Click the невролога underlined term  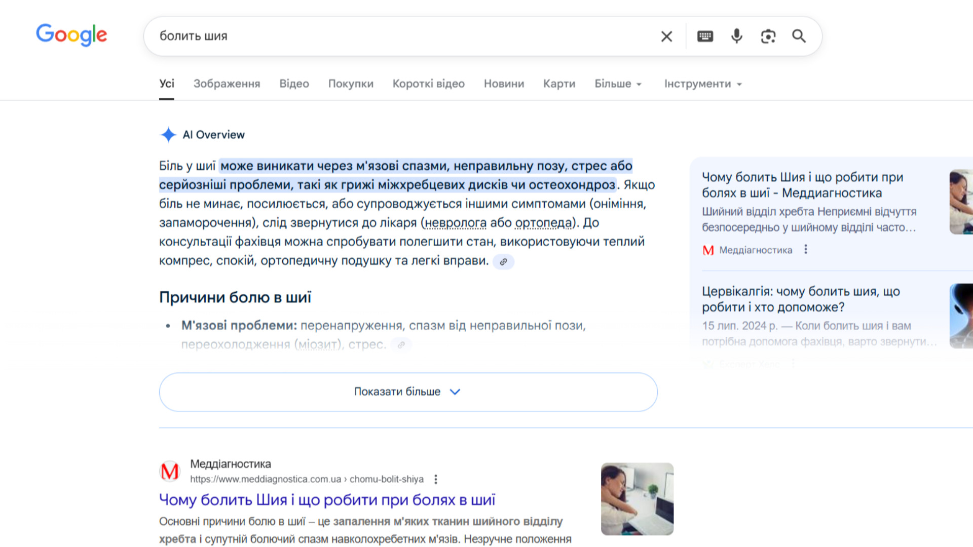tap(456, 223)
